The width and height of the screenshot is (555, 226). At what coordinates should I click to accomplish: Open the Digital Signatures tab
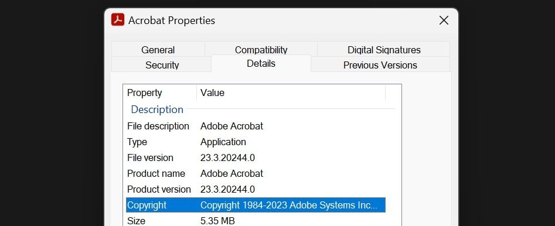pos(384,50)
